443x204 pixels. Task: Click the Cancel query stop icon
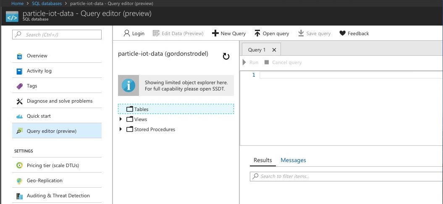pyautogui.click(x=266, y=62)
